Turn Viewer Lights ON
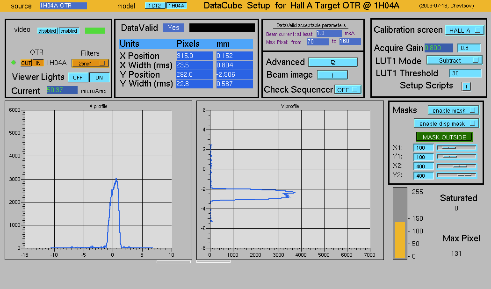The width and height of the screenshot is (491, 289). 99,77
